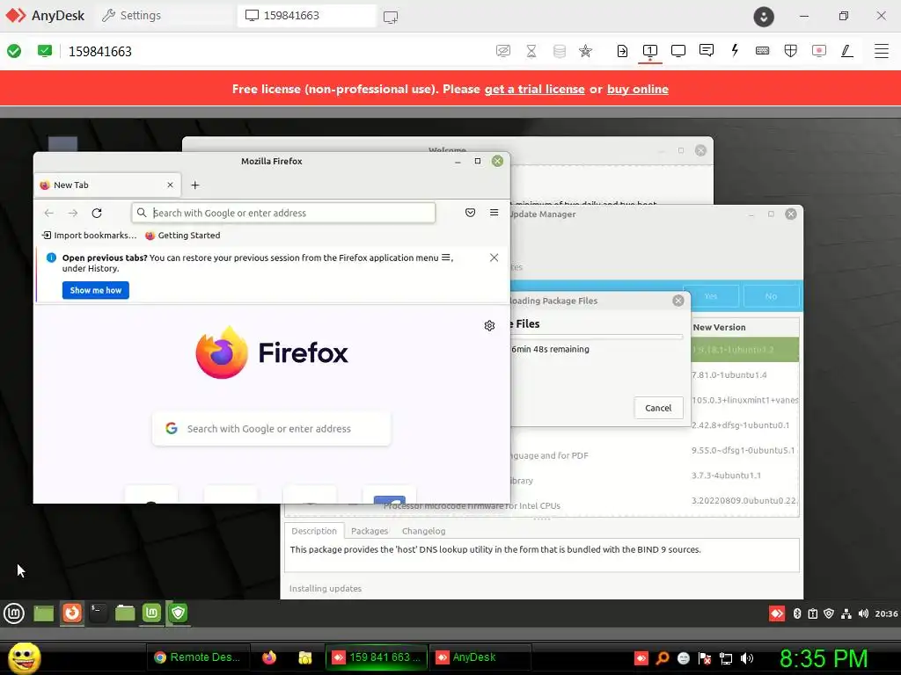Close the New Tab in Firefox
901x675 pixels.
pos(170,185)
